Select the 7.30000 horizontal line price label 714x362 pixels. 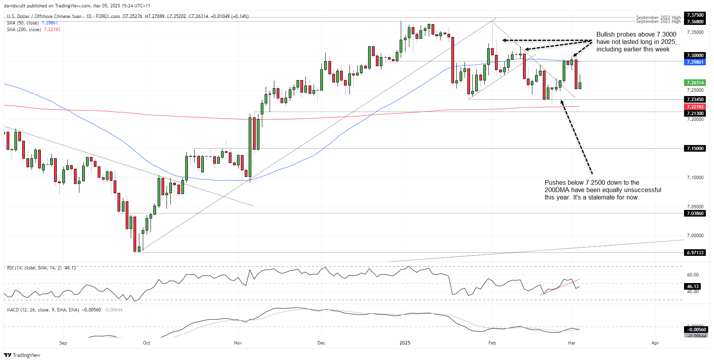pos(695,56)
